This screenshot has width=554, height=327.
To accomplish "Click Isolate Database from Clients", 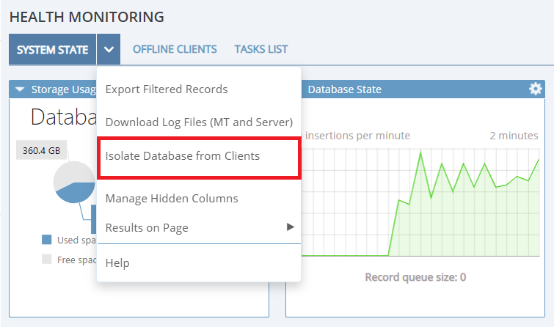I will click(x=183, y=156).
